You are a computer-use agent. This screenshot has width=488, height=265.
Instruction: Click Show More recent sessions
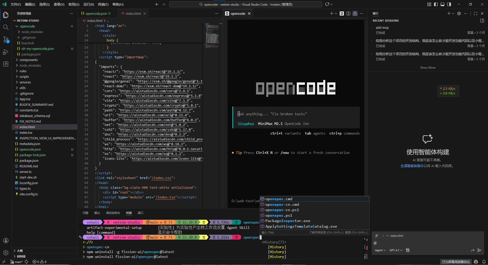pyautogui.click(x=428, y=68)
